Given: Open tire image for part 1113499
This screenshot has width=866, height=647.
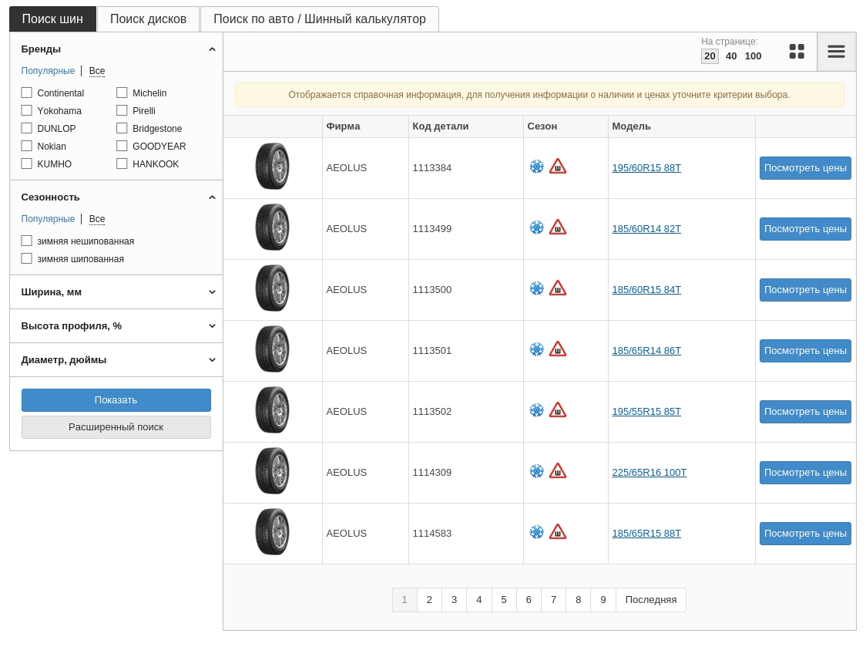Looking at the screenshot, I should pos(272,227).
